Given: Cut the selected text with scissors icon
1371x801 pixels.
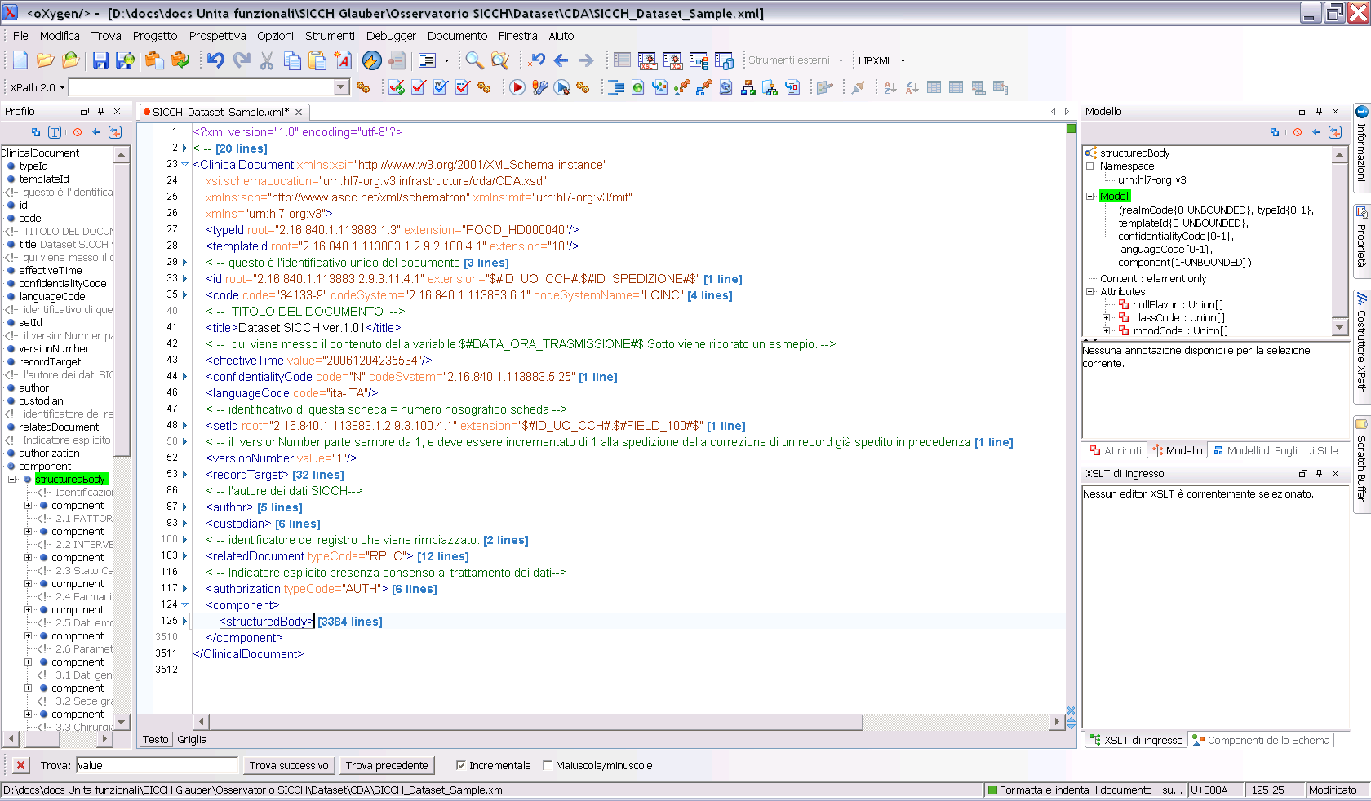Looking at the screenshot, I should pos(267,60).
